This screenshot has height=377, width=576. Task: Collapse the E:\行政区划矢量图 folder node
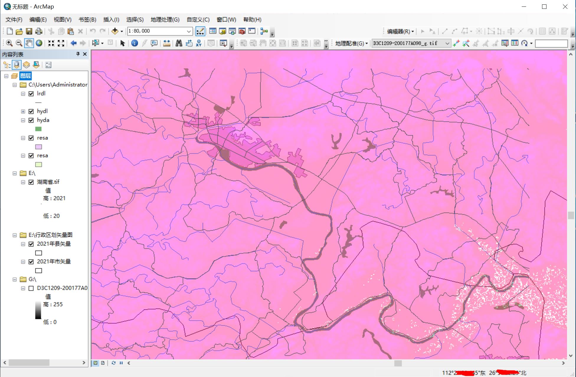click(14, 235)
